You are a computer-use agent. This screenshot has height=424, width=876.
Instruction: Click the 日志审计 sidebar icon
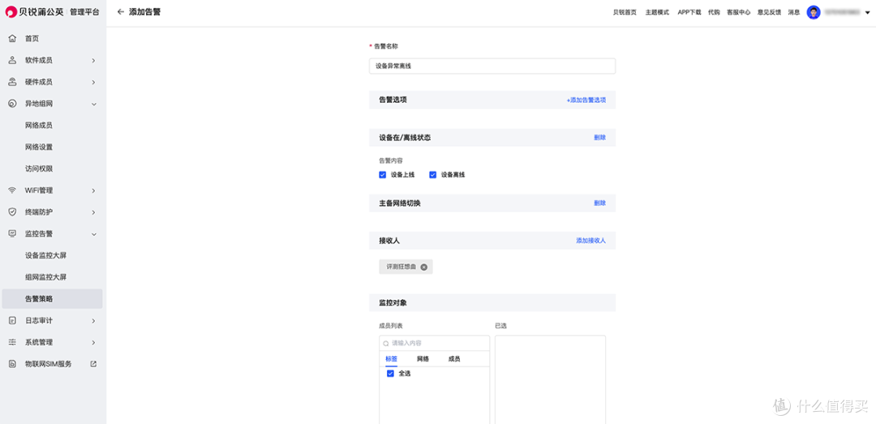[12, 320]
